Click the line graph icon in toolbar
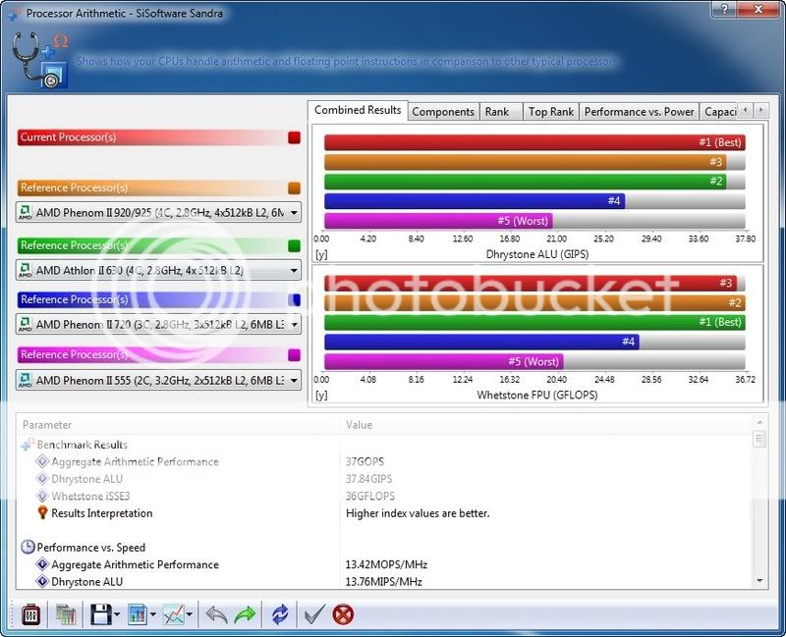The width and height of the screenshot is (786, 637). coord(174,614)
